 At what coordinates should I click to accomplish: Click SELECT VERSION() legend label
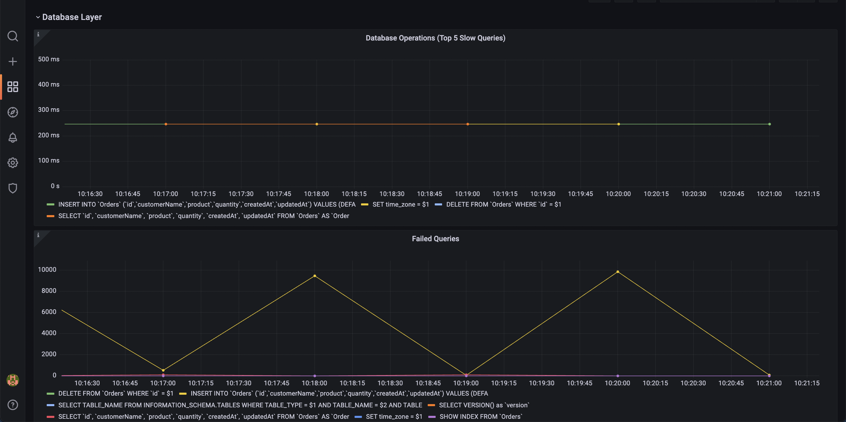[484, 405]
